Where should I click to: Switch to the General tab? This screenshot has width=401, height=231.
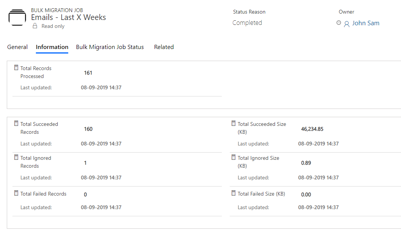[17, 47]
